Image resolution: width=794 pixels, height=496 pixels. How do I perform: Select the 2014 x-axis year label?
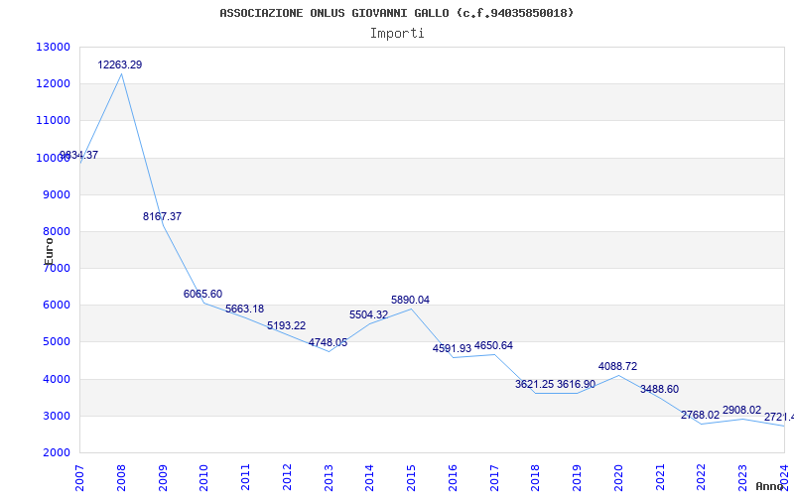(369, 477)
